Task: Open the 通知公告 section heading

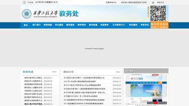Action: point(68,72)
